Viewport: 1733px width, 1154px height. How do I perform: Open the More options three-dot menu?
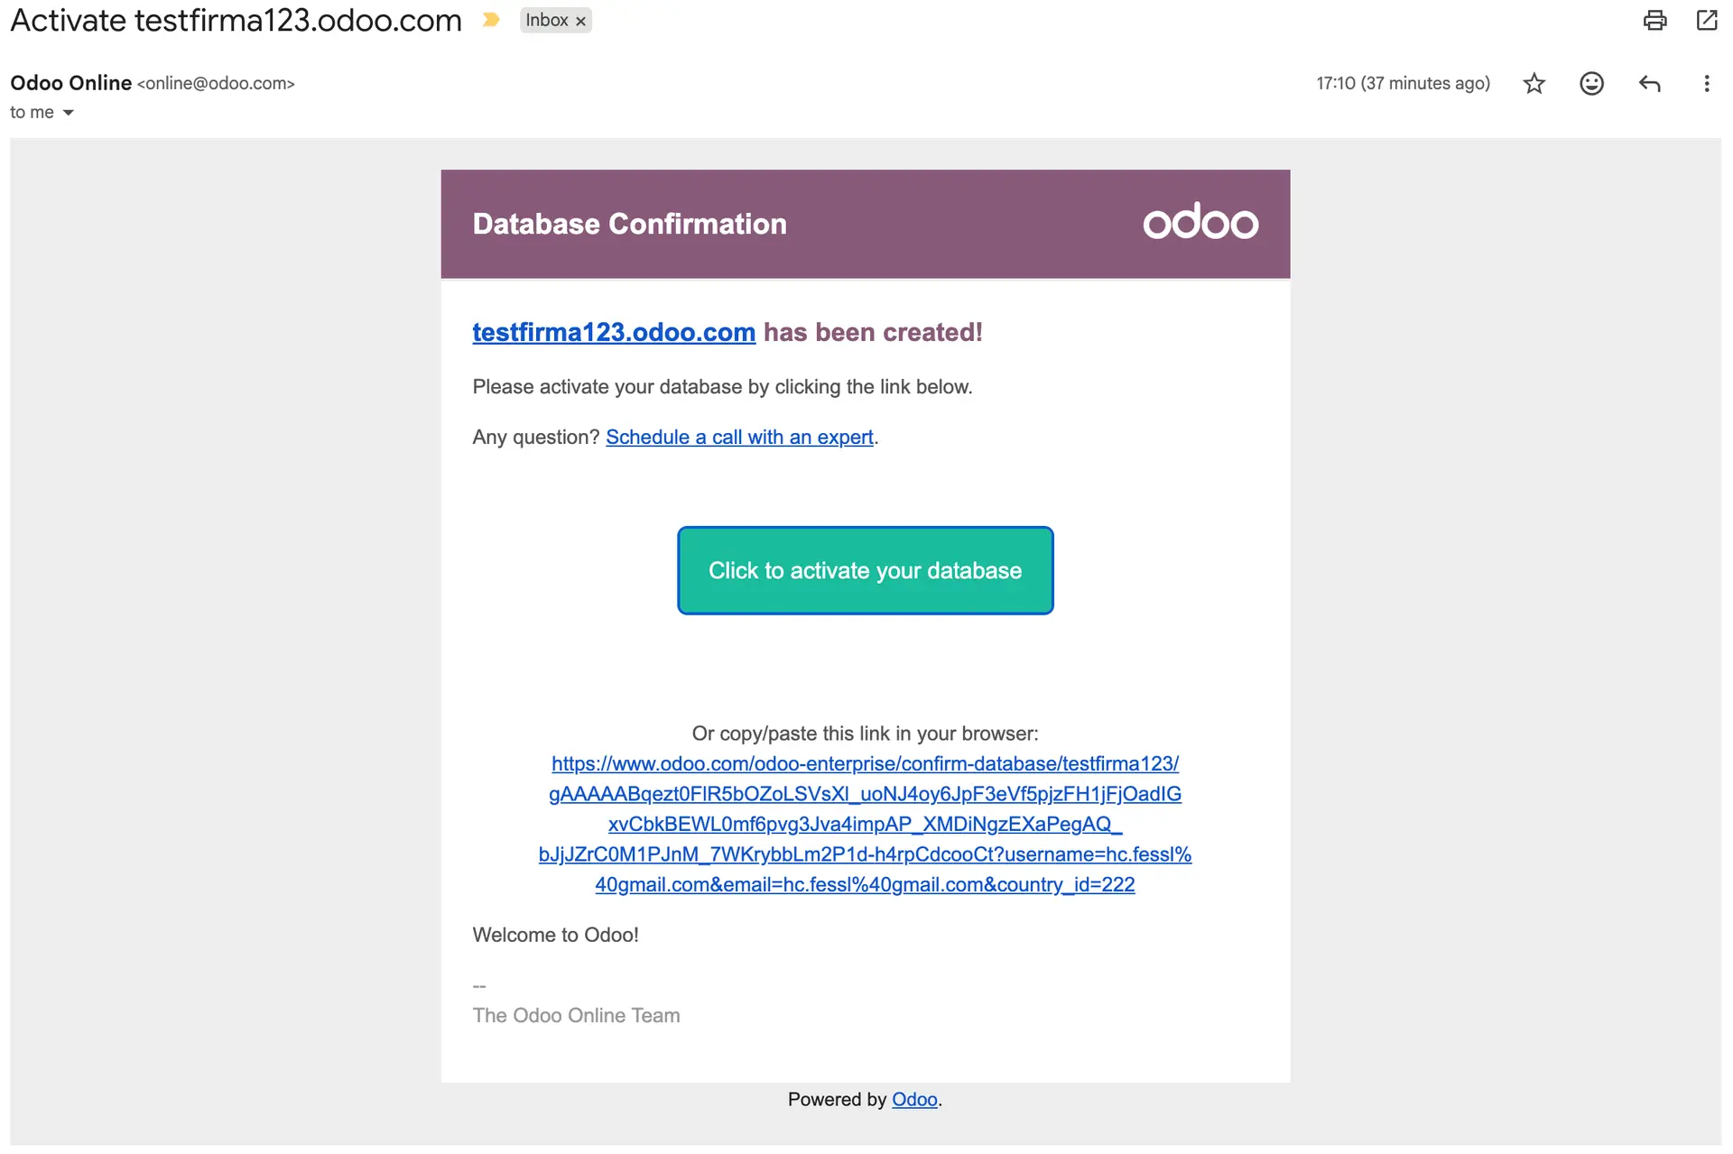pyautogui.click(x=1706, y=84)
